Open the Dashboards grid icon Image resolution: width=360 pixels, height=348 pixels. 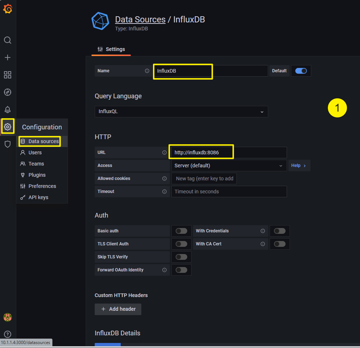point(8,75)
